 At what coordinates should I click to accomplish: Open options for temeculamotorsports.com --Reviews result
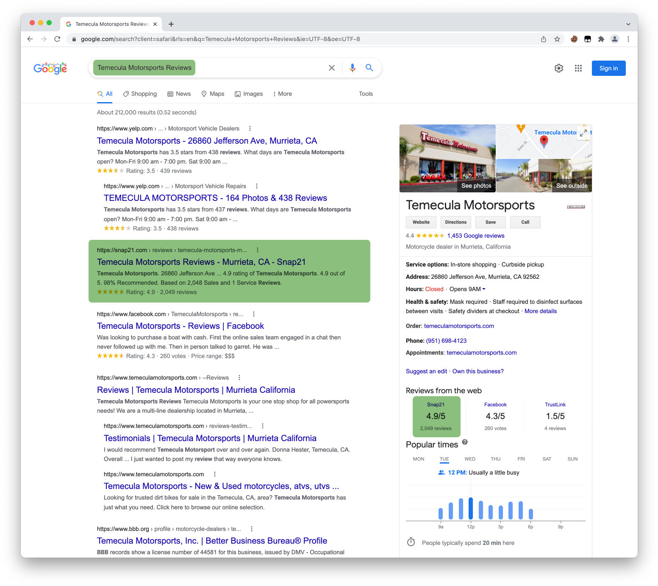click(x=239, y=378)
